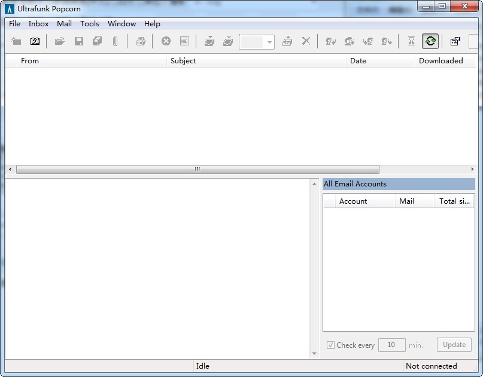Image resolution: width=483 pixels, height=377 pixels.
Task: Click the horizontal scrollbar thumb in message list
Action: 198,169
